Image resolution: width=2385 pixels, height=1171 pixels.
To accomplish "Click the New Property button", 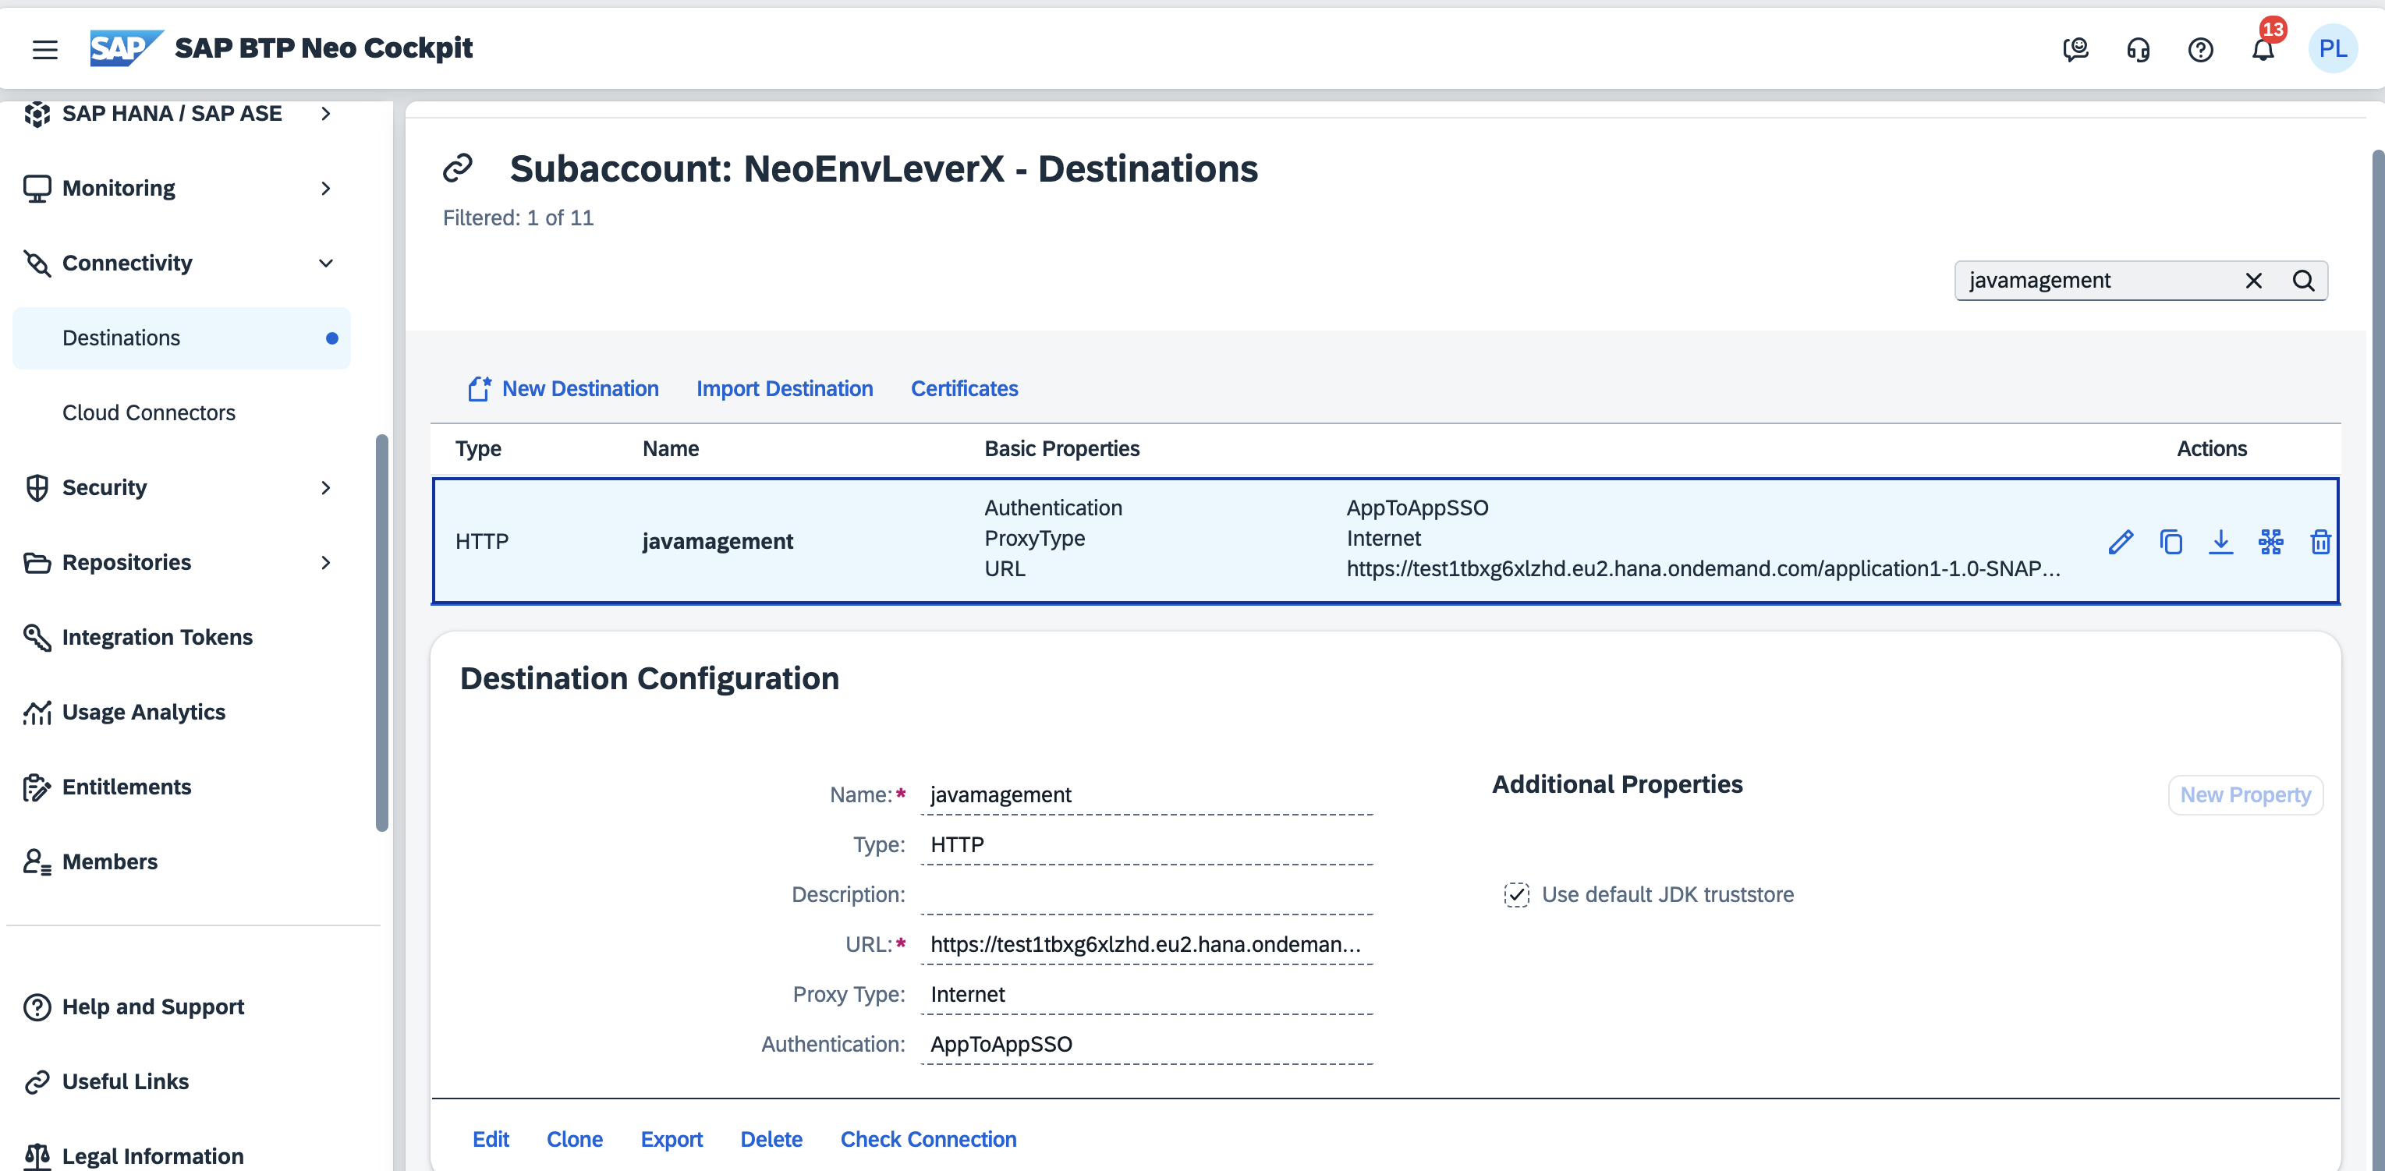I will (2245, 795).
